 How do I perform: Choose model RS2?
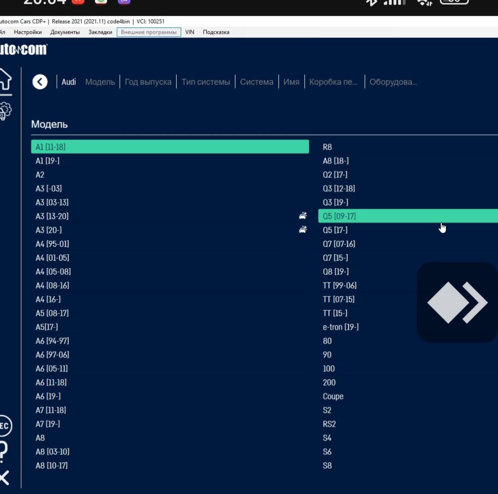click(408, 424)
